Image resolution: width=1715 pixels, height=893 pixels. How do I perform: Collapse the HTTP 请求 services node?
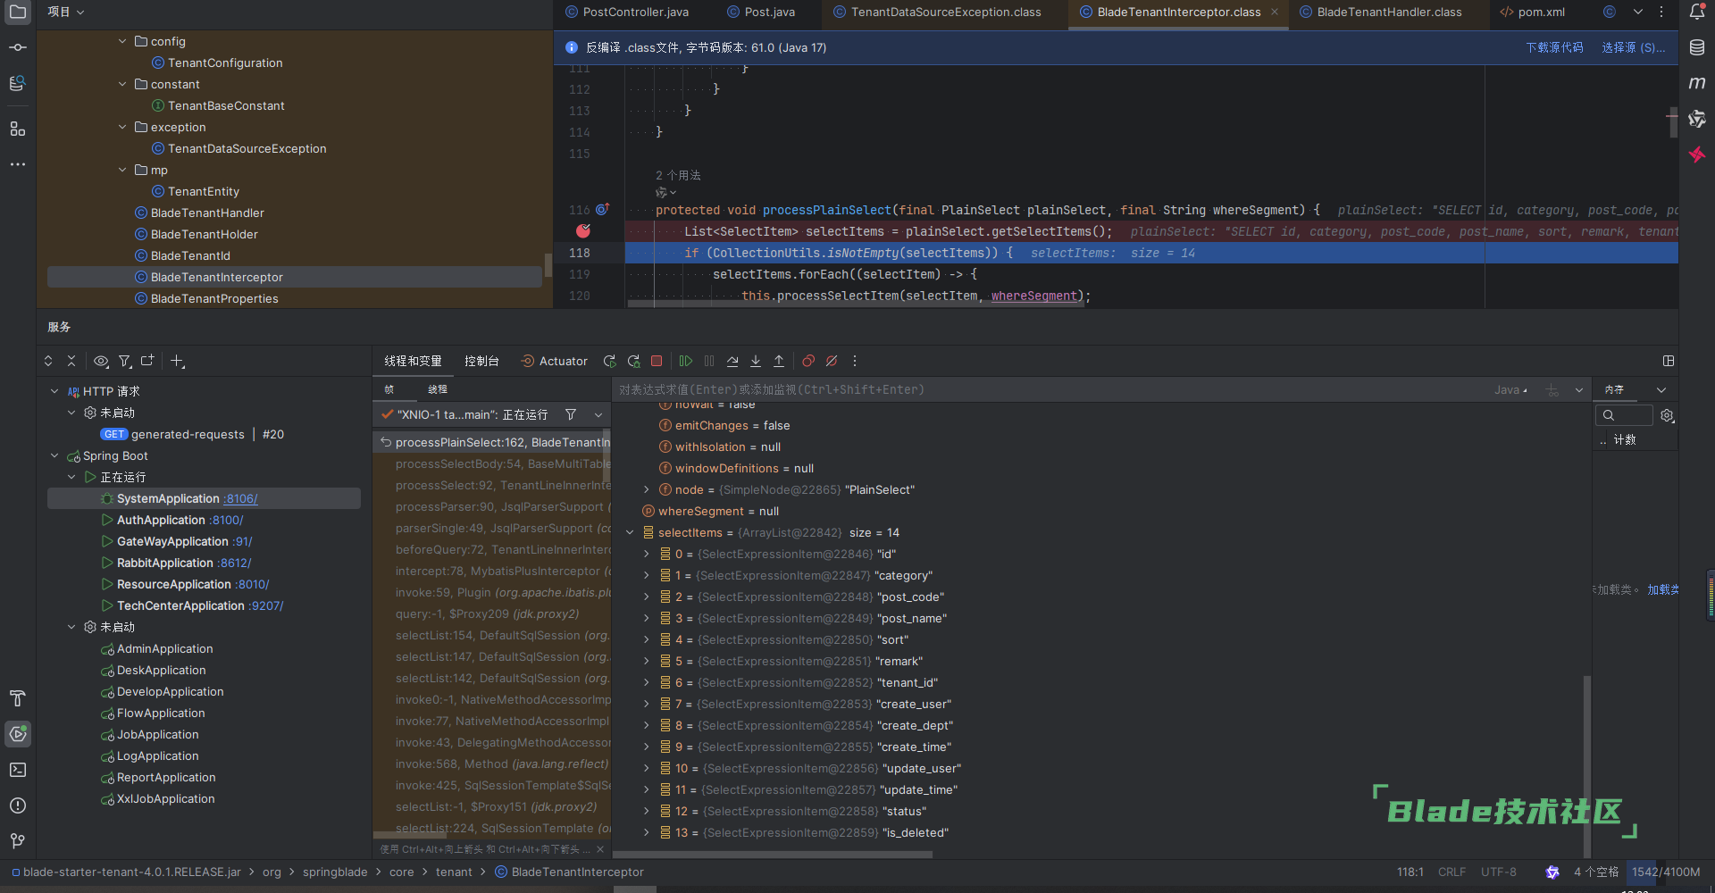(54, 391)
